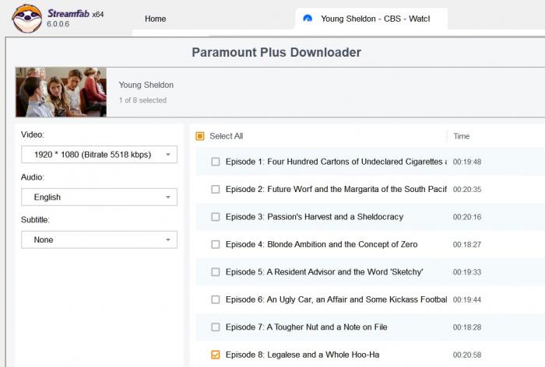Click the duration 00:20:35

coord(467,190)
